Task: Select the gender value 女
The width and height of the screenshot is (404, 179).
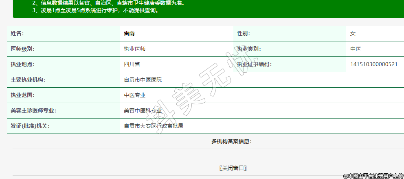Action: pos(353,34)
